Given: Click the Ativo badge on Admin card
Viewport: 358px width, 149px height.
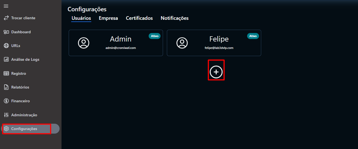Looking at the screenshot, I should click(x=154, y=36).
